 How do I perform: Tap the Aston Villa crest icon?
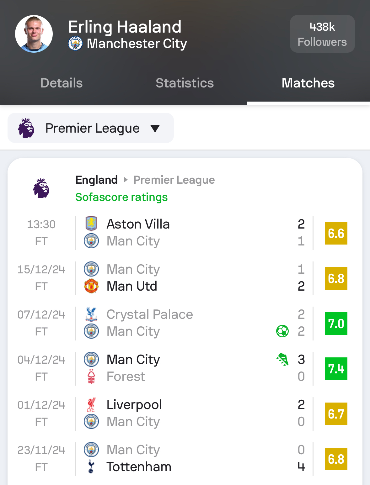(x=91, y=224)
